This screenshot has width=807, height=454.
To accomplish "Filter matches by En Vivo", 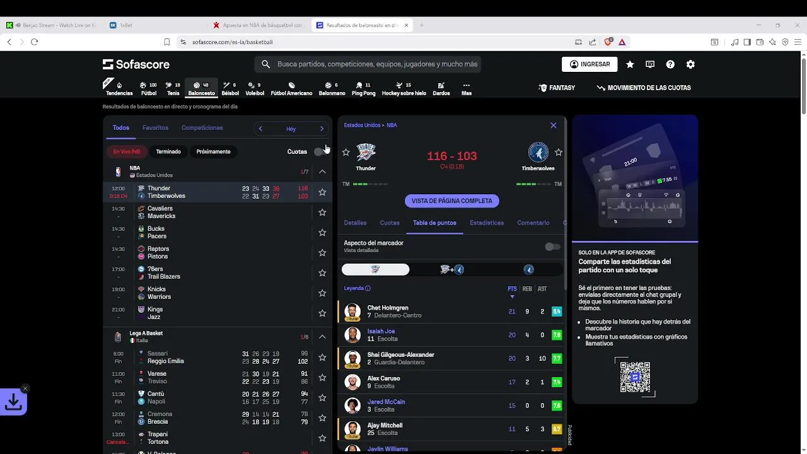I will pyautogui.click(x=127, y=152).
